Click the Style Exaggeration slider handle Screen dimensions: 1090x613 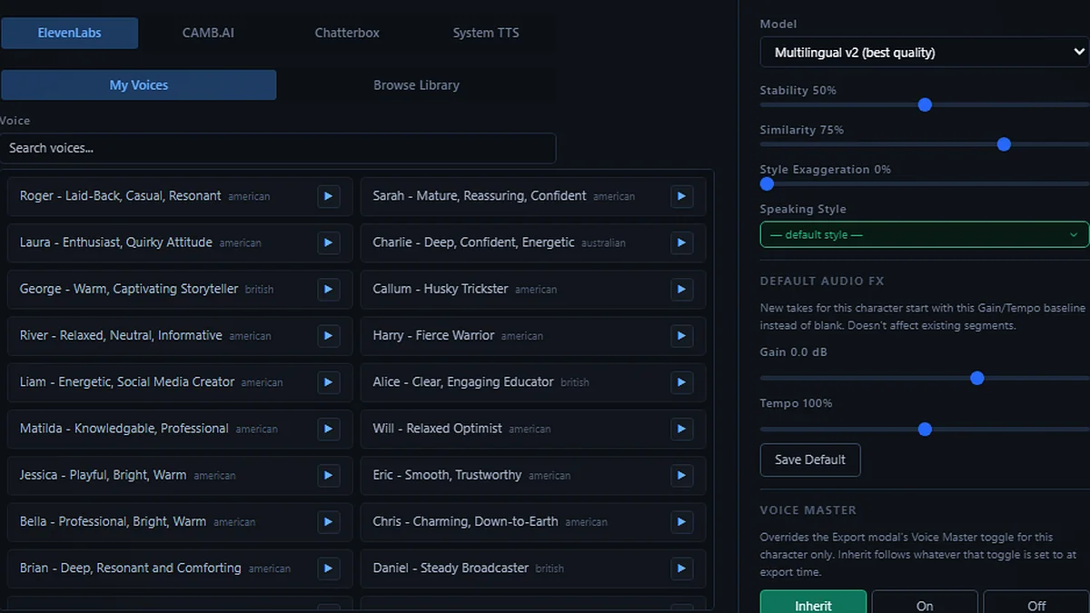click(767, 183)
